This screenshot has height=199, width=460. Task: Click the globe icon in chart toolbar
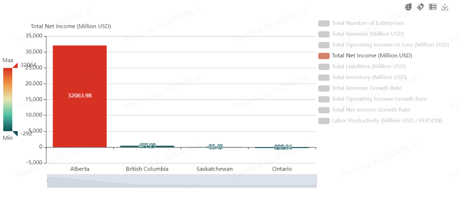click(x=409, y=7)
